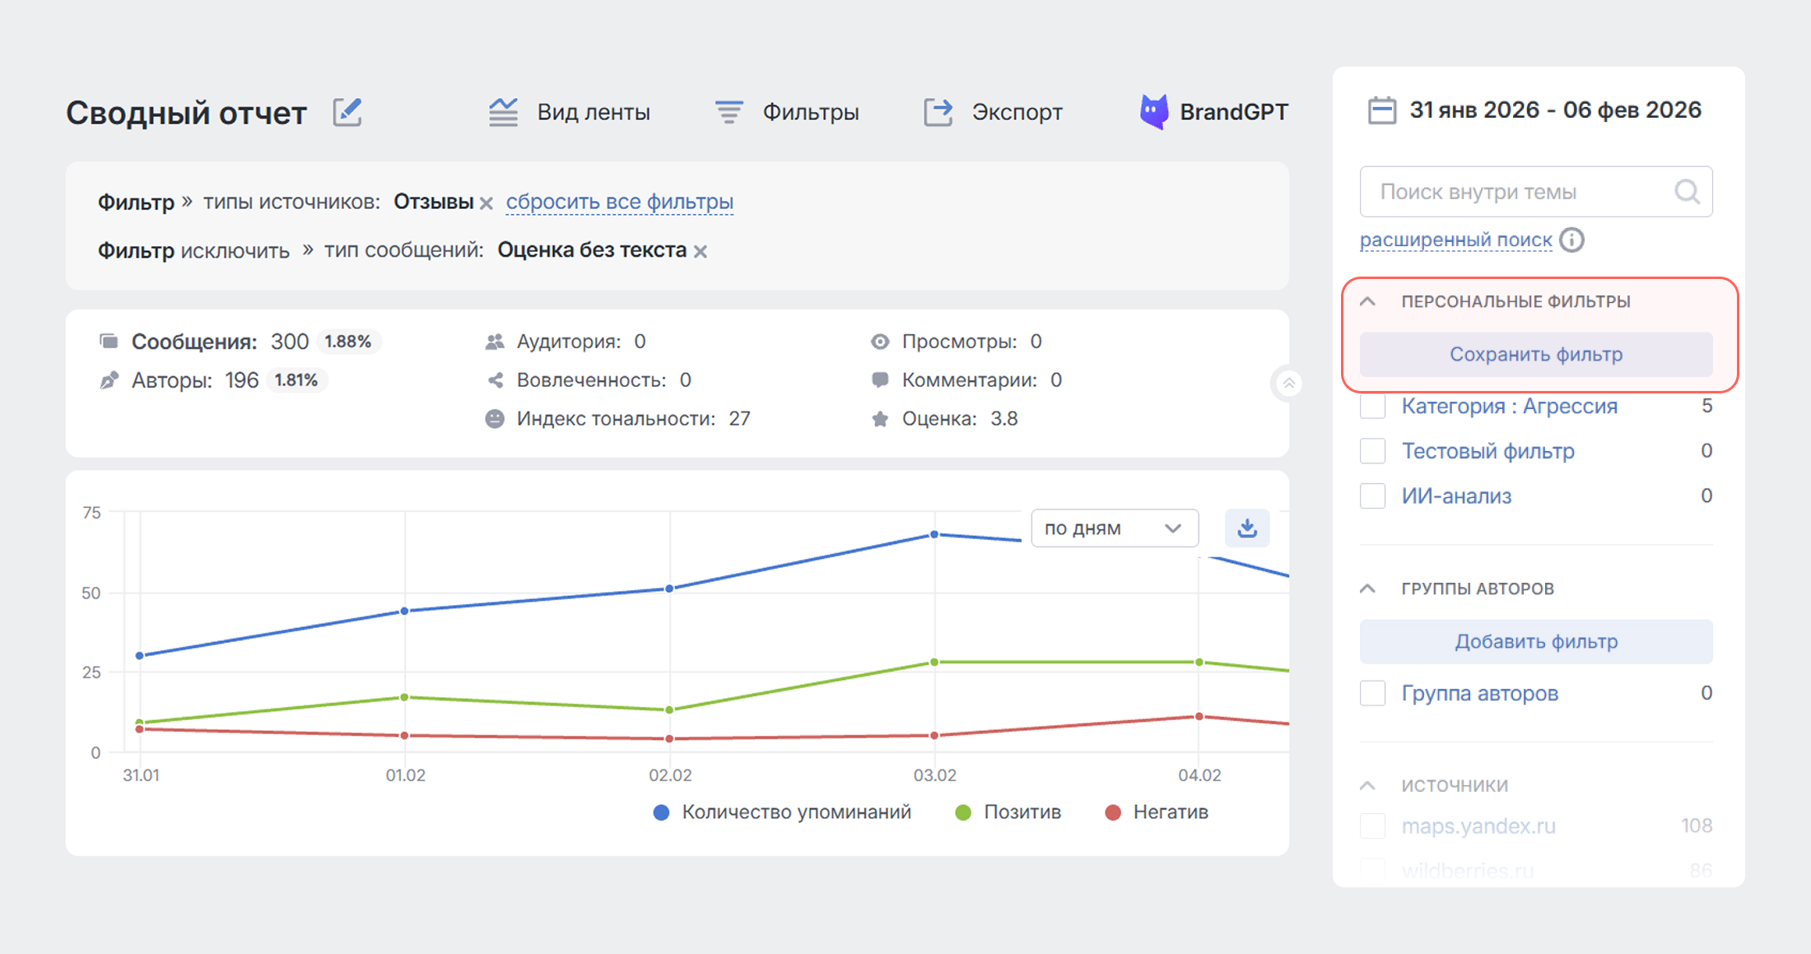
Task: Open the calendar date range icon
Action: click(x=1381, y=110)
